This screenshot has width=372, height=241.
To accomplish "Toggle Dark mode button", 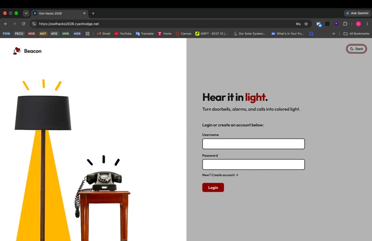I will pos(356,49).
